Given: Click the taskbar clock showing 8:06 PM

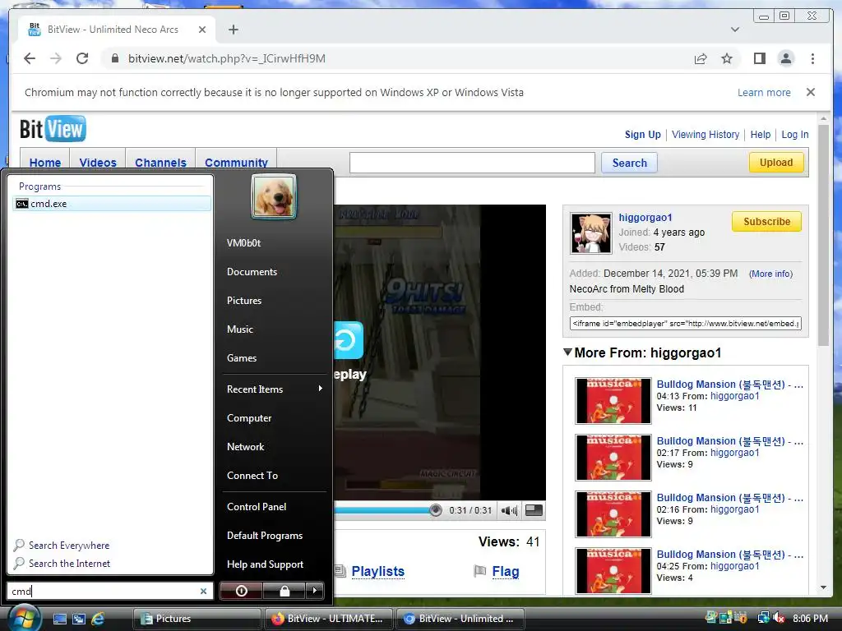Looking at the screenshot, I should point(810,618).
